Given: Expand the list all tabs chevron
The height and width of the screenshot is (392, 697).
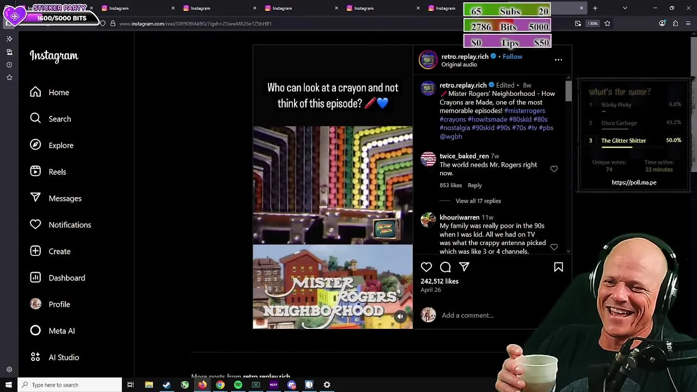Looking at the screenshot, I should pyautogui.click(x=625, y=8).
